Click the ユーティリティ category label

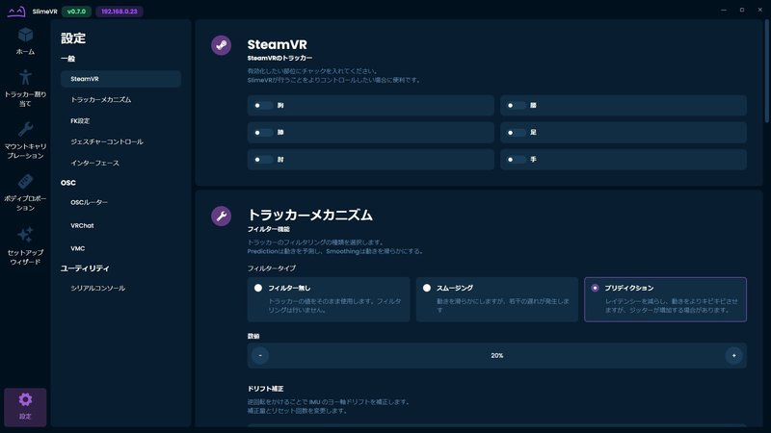coord(85,268)
